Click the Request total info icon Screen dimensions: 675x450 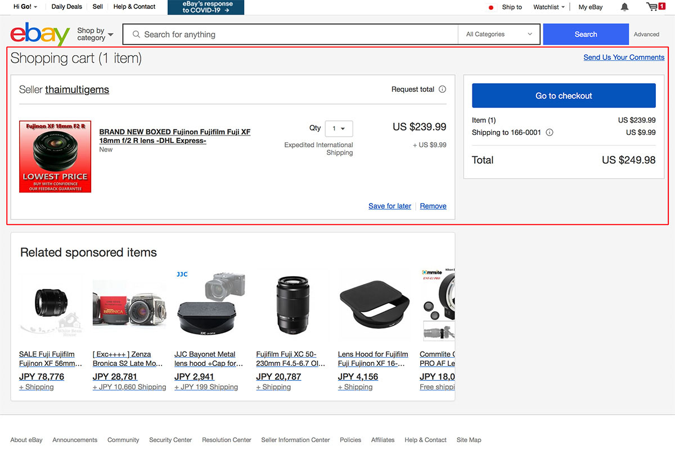click(442, 89)
